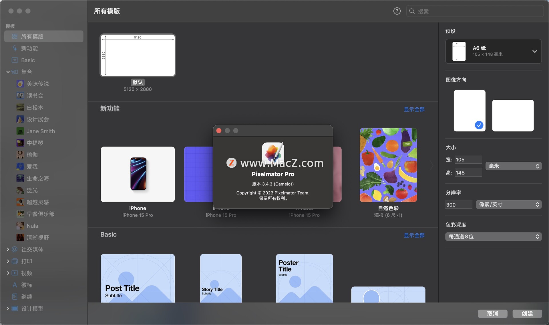The width and height of the screenshot is (549, 325).
Task: Click the 新功能 sparkle icon in sidebar
Action: coord(15,48)
